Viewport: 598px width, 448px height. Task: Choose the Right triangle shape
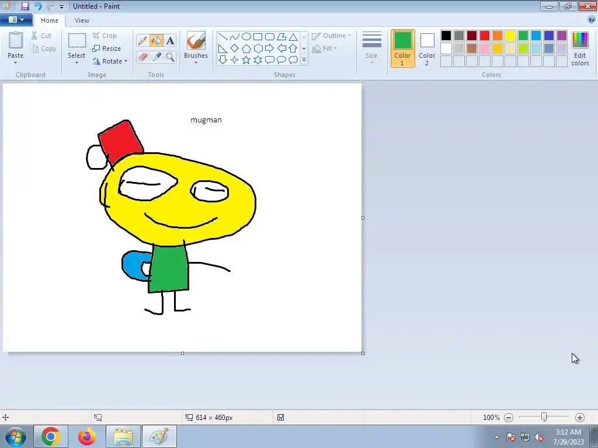pos(222,48)
